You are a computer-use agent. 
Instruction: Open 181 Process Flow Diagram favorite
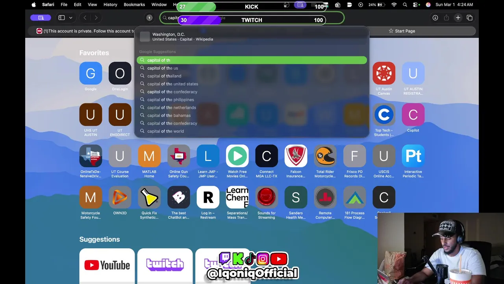point(354,197)
